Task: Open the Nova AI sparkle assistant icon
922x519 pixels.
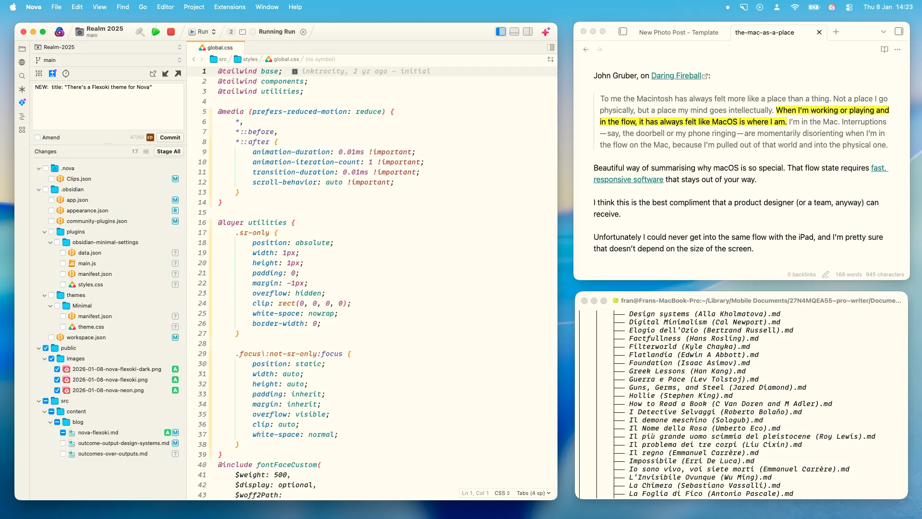Action: point(546,32)
